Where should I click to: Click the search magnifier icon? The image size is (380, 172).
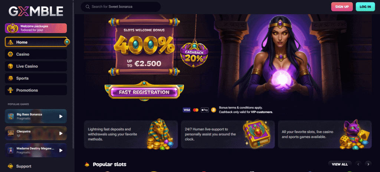88,7
